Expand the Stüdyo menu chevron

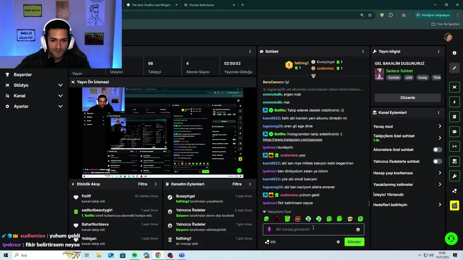[x=60, y=85]
